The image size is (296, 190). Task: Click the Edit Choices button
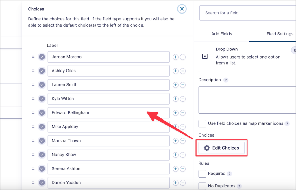pyautogui.click(x=221, y=148)
